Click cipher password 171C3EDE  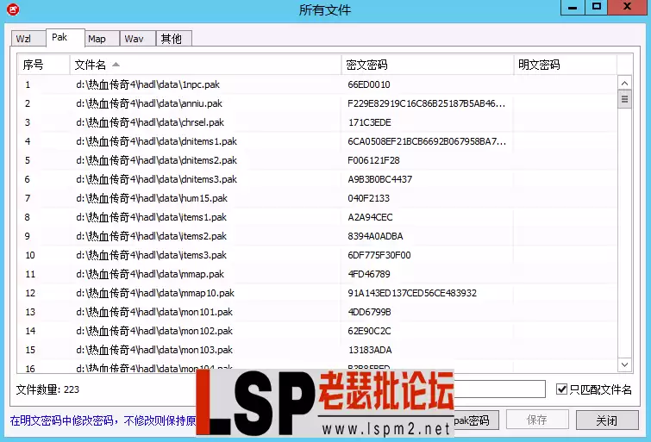370,122
